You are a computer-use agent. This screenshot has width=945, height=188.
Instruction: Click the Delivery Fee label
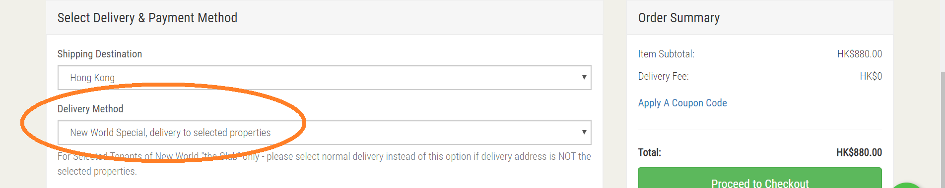663,76
